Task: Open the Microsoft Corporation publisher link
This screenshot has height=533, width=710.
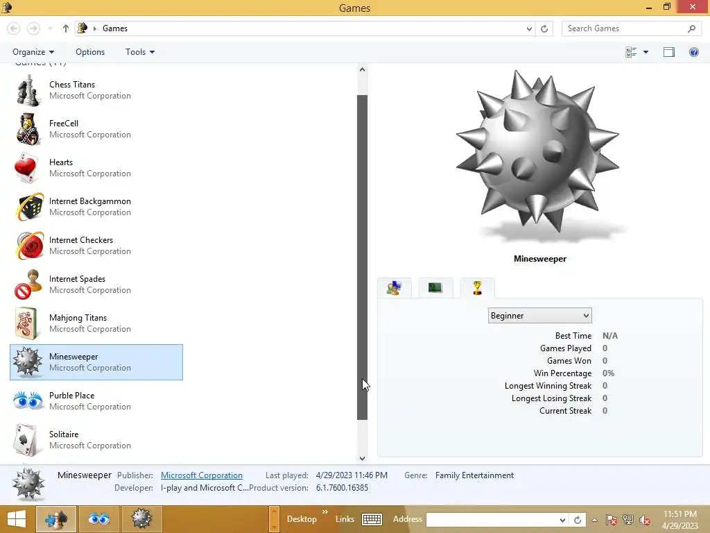Action: [202, 475]
